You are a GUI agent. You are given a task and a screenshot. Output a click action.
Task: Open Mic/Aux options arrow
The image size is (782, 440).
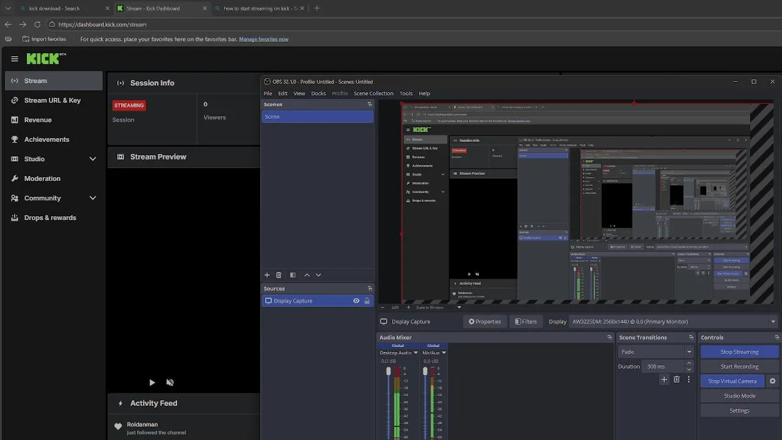[444, 353]
